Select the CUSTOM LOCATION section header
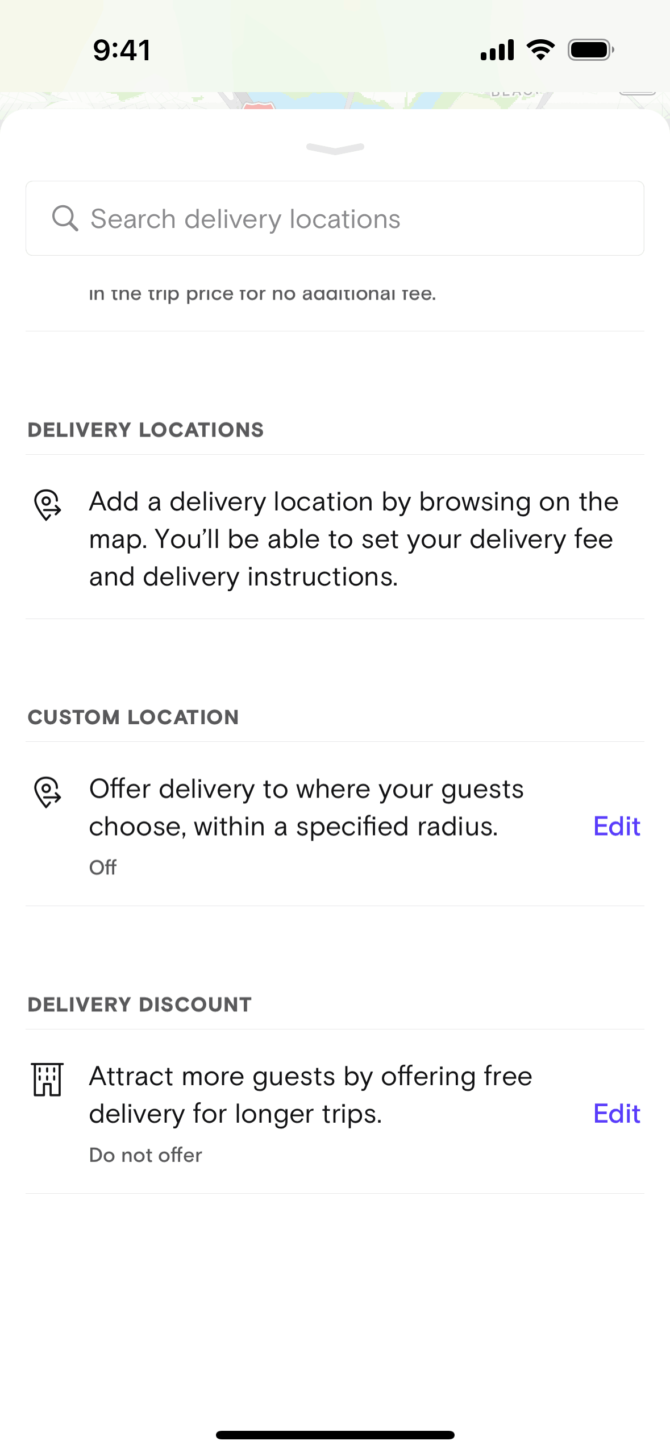 pyautogui.click(x=133, y=717)
